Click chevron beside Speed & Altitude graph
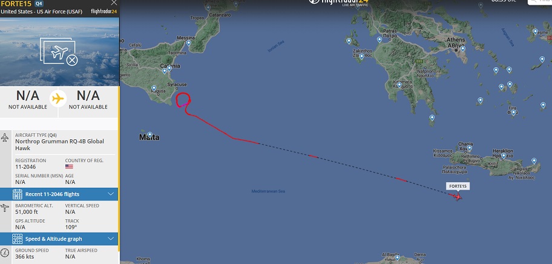Image resolution: width=552 pixels, height=264 pixels. [111, 239]
